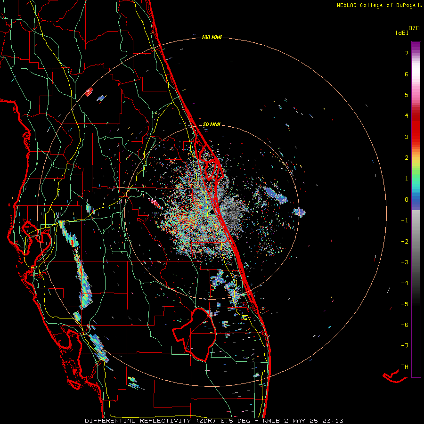Click the DZD product label above color bar
The width and height of the screenshot is (424, 424).
coord(414,28)
